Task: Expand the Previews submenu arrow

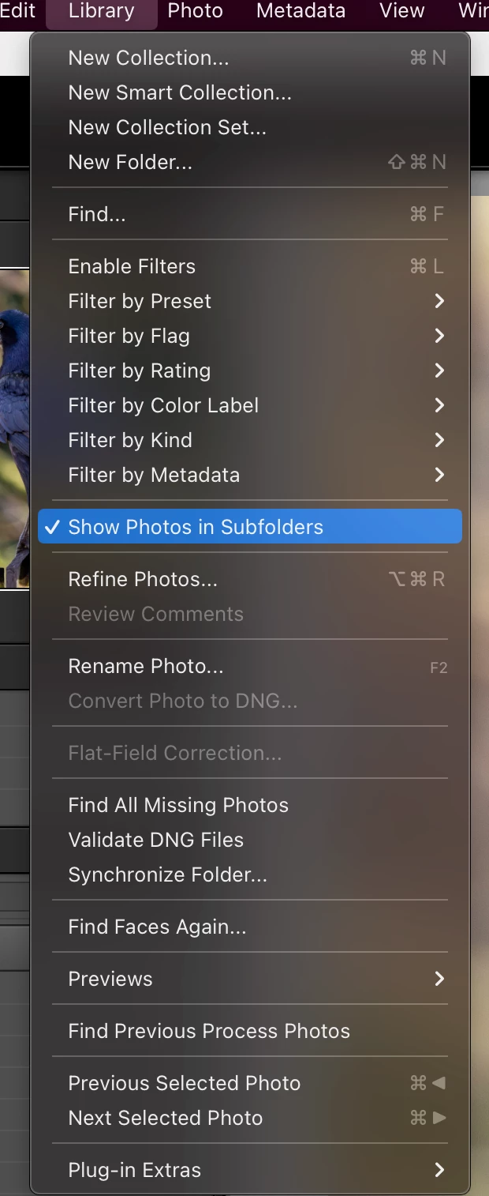Action: [x=439, y=979]
